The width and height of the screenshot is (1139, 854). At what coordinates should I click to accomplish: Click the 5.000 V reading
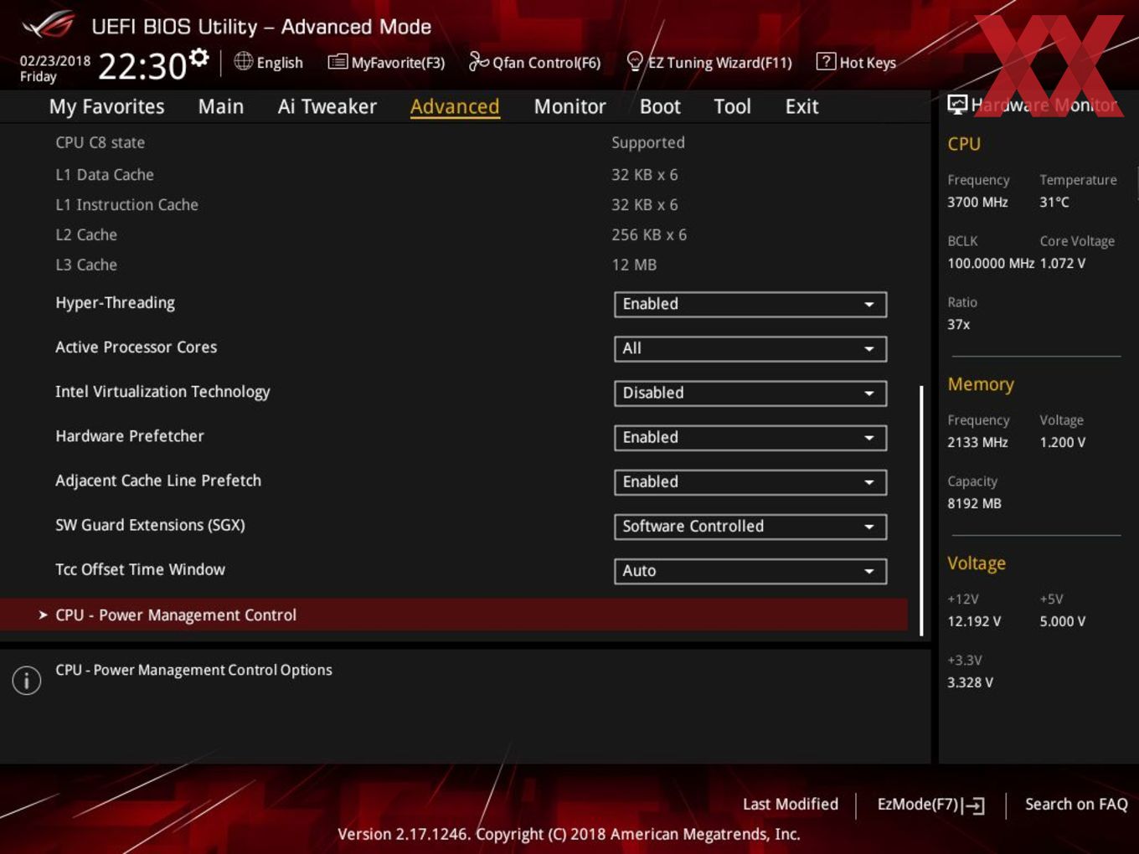point(1063,621)
